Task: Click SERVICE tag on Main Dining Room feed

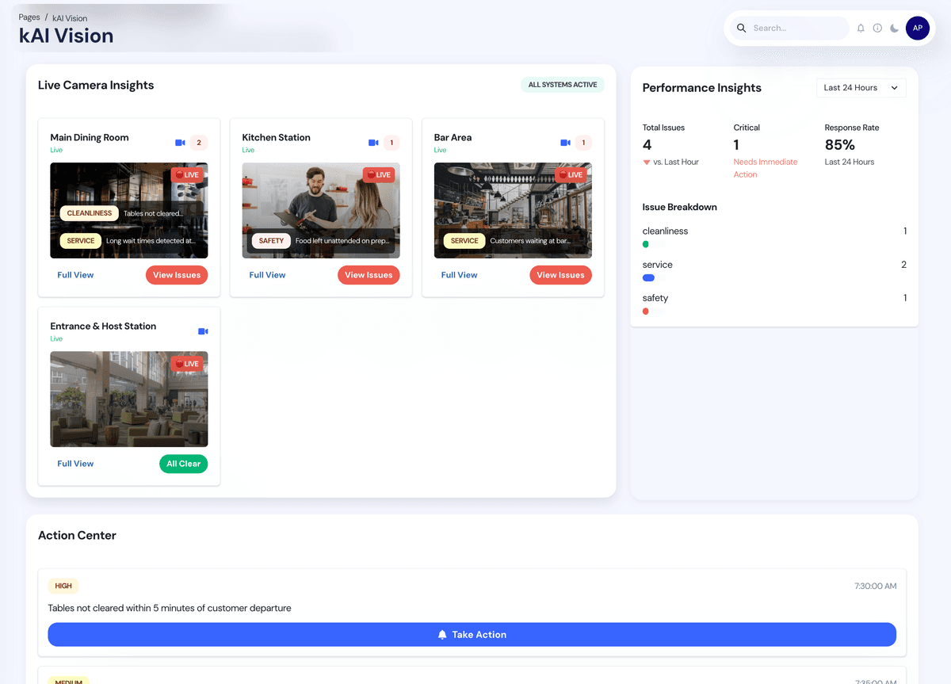Action: click(x=80, y=241)
